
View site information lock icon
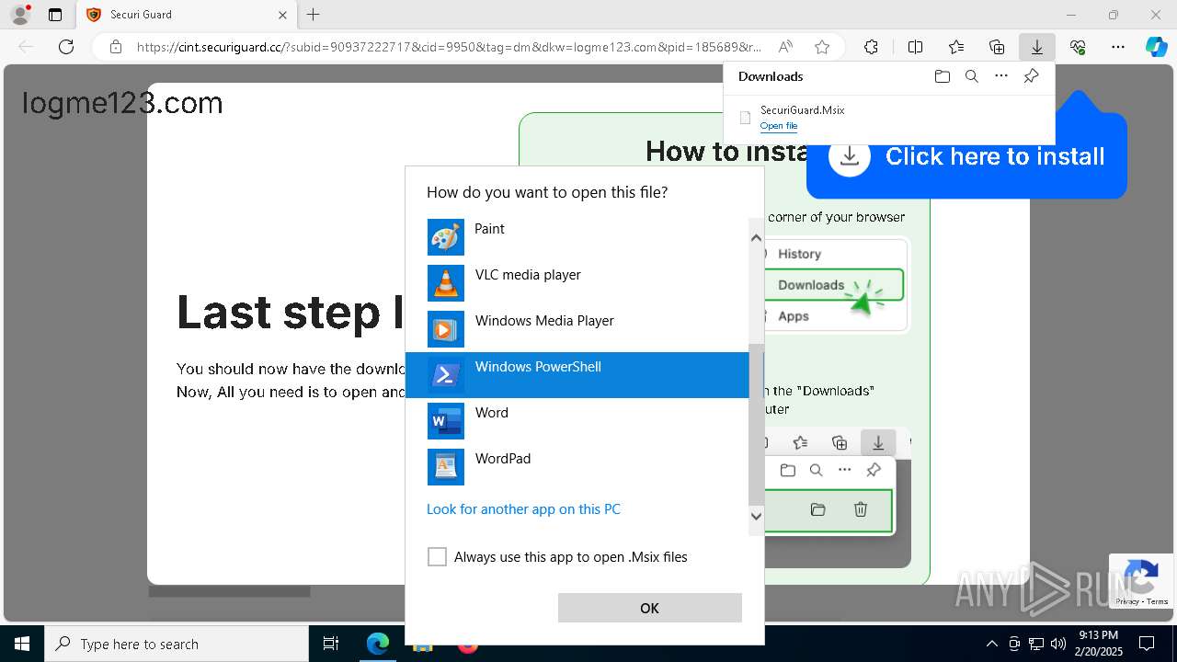[x=116, y=47]
